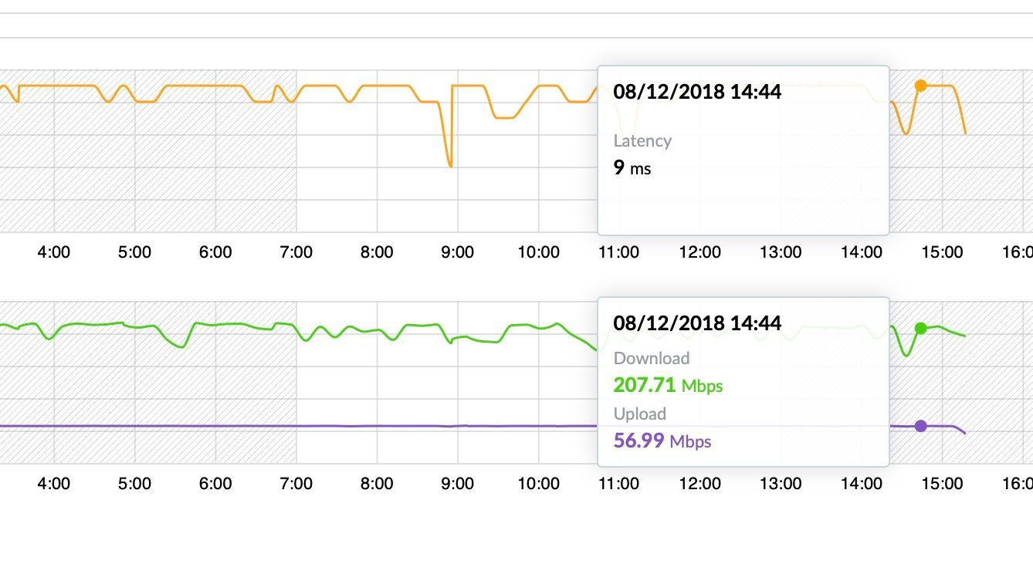The height and width of the screenshot is (571, 1033).
Task: Click the orange latency data point marker
Action: 920,86
